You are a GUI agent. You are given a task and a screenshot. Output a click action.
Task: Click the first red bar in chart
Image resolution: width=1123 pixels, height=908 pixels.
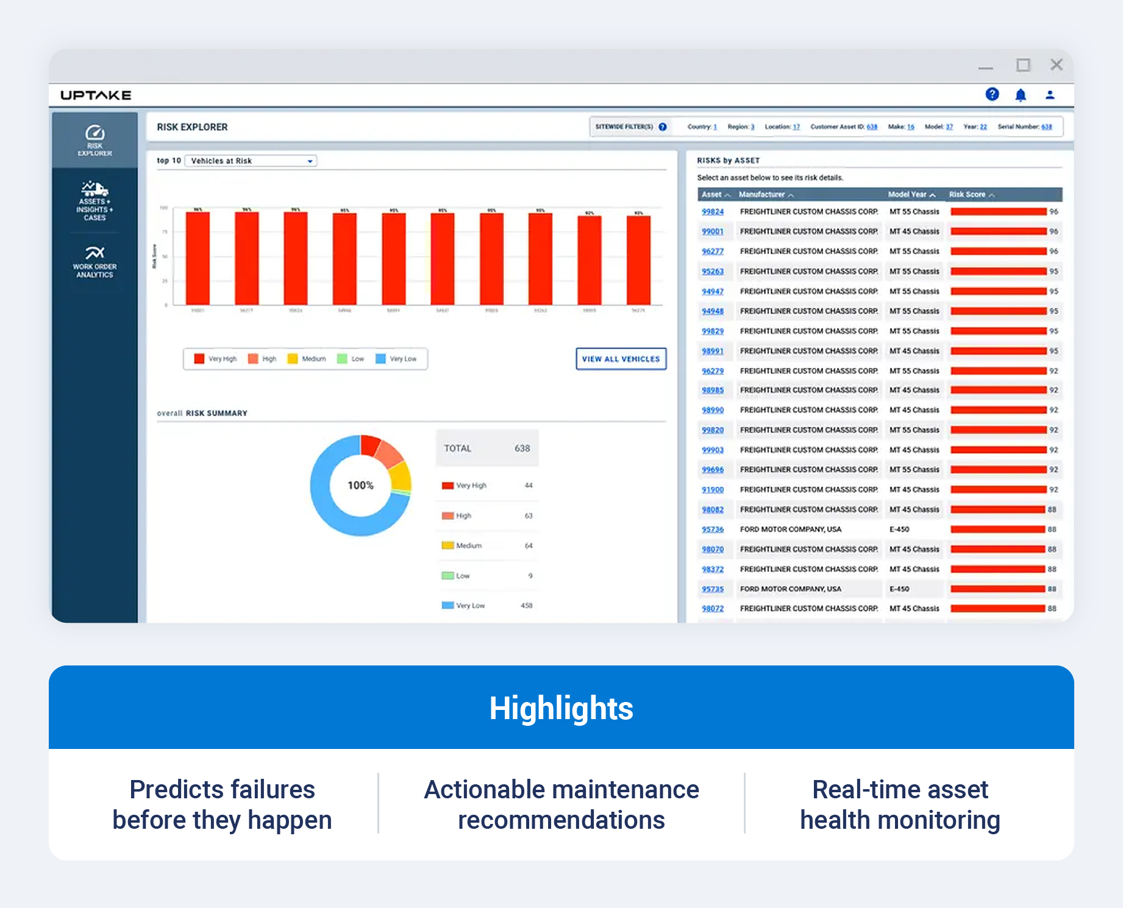(198, 258)
